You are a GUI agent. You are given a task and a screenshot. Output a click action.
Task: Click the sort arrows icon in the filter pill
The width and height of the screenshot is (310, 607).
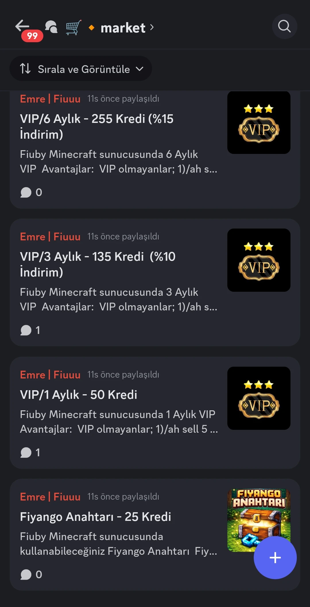pos(25,69)
